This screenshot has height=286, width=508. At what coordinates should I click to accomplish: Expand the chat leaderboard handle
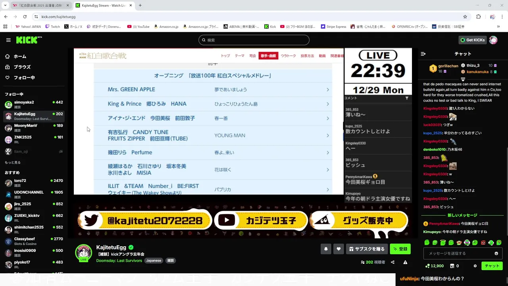coord(463,79)
